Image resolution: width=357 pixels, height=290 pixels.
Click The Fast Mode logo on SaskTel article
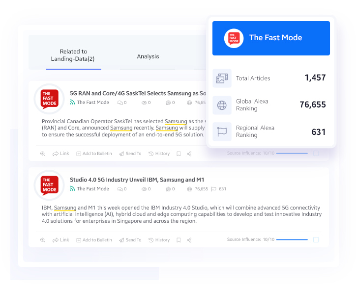coord(49,99)
